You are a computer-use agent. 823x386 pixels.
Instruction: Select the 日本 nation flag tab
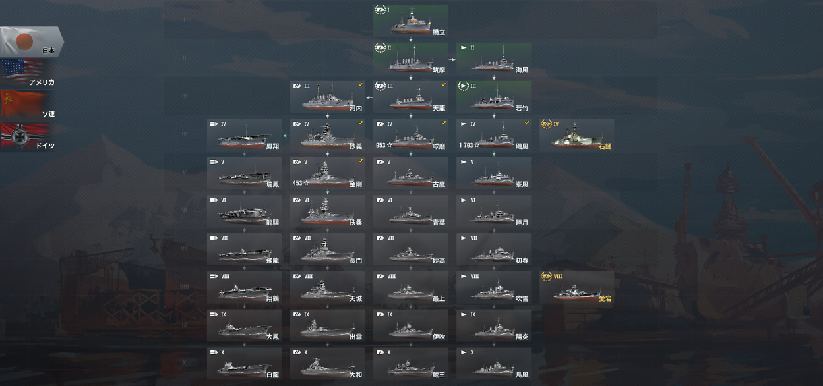point(30,42)
